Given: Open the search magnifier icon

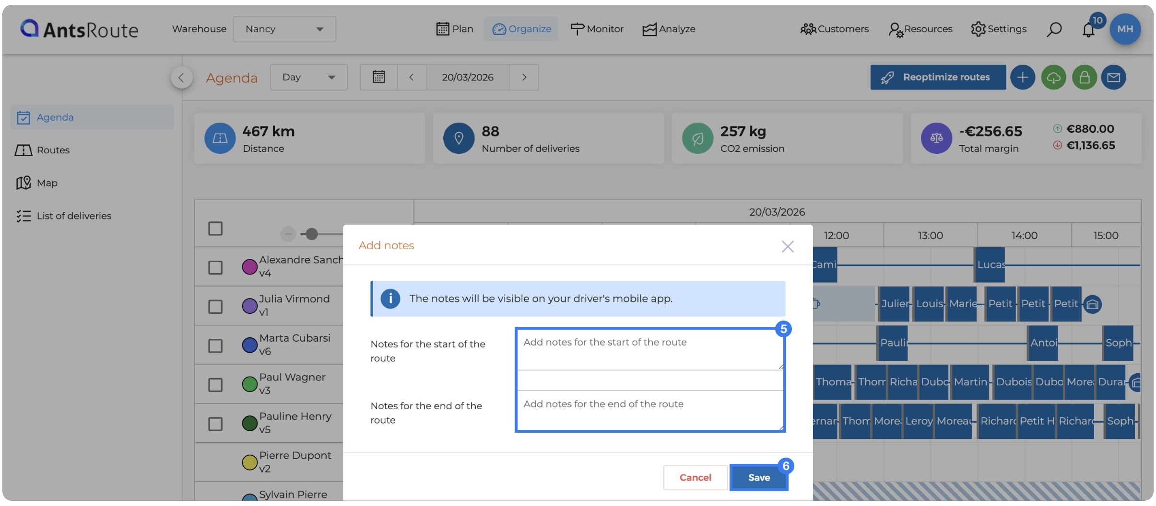Looking at the screenshot, I should coord(1053,29).
